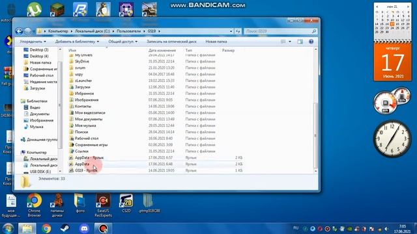Screen dimensions: 417x234
Task: Open Добавить в библиотеку dropdown
Action: [x=77, y=42]
